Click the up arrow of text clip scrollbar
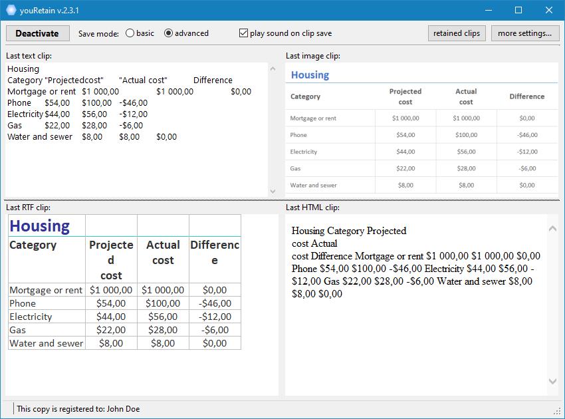The image size is (565, 419). [x=273, y=69]
